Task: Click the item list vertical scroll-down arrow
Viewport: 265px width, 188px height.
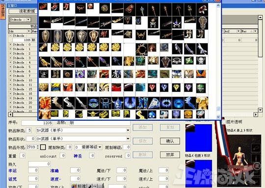Action: click(260, 110)
